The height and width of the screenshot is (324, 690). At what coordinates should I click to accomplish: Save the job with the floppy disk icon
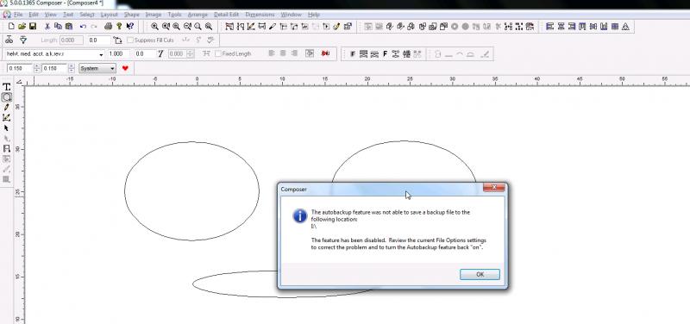pos(33,27)
